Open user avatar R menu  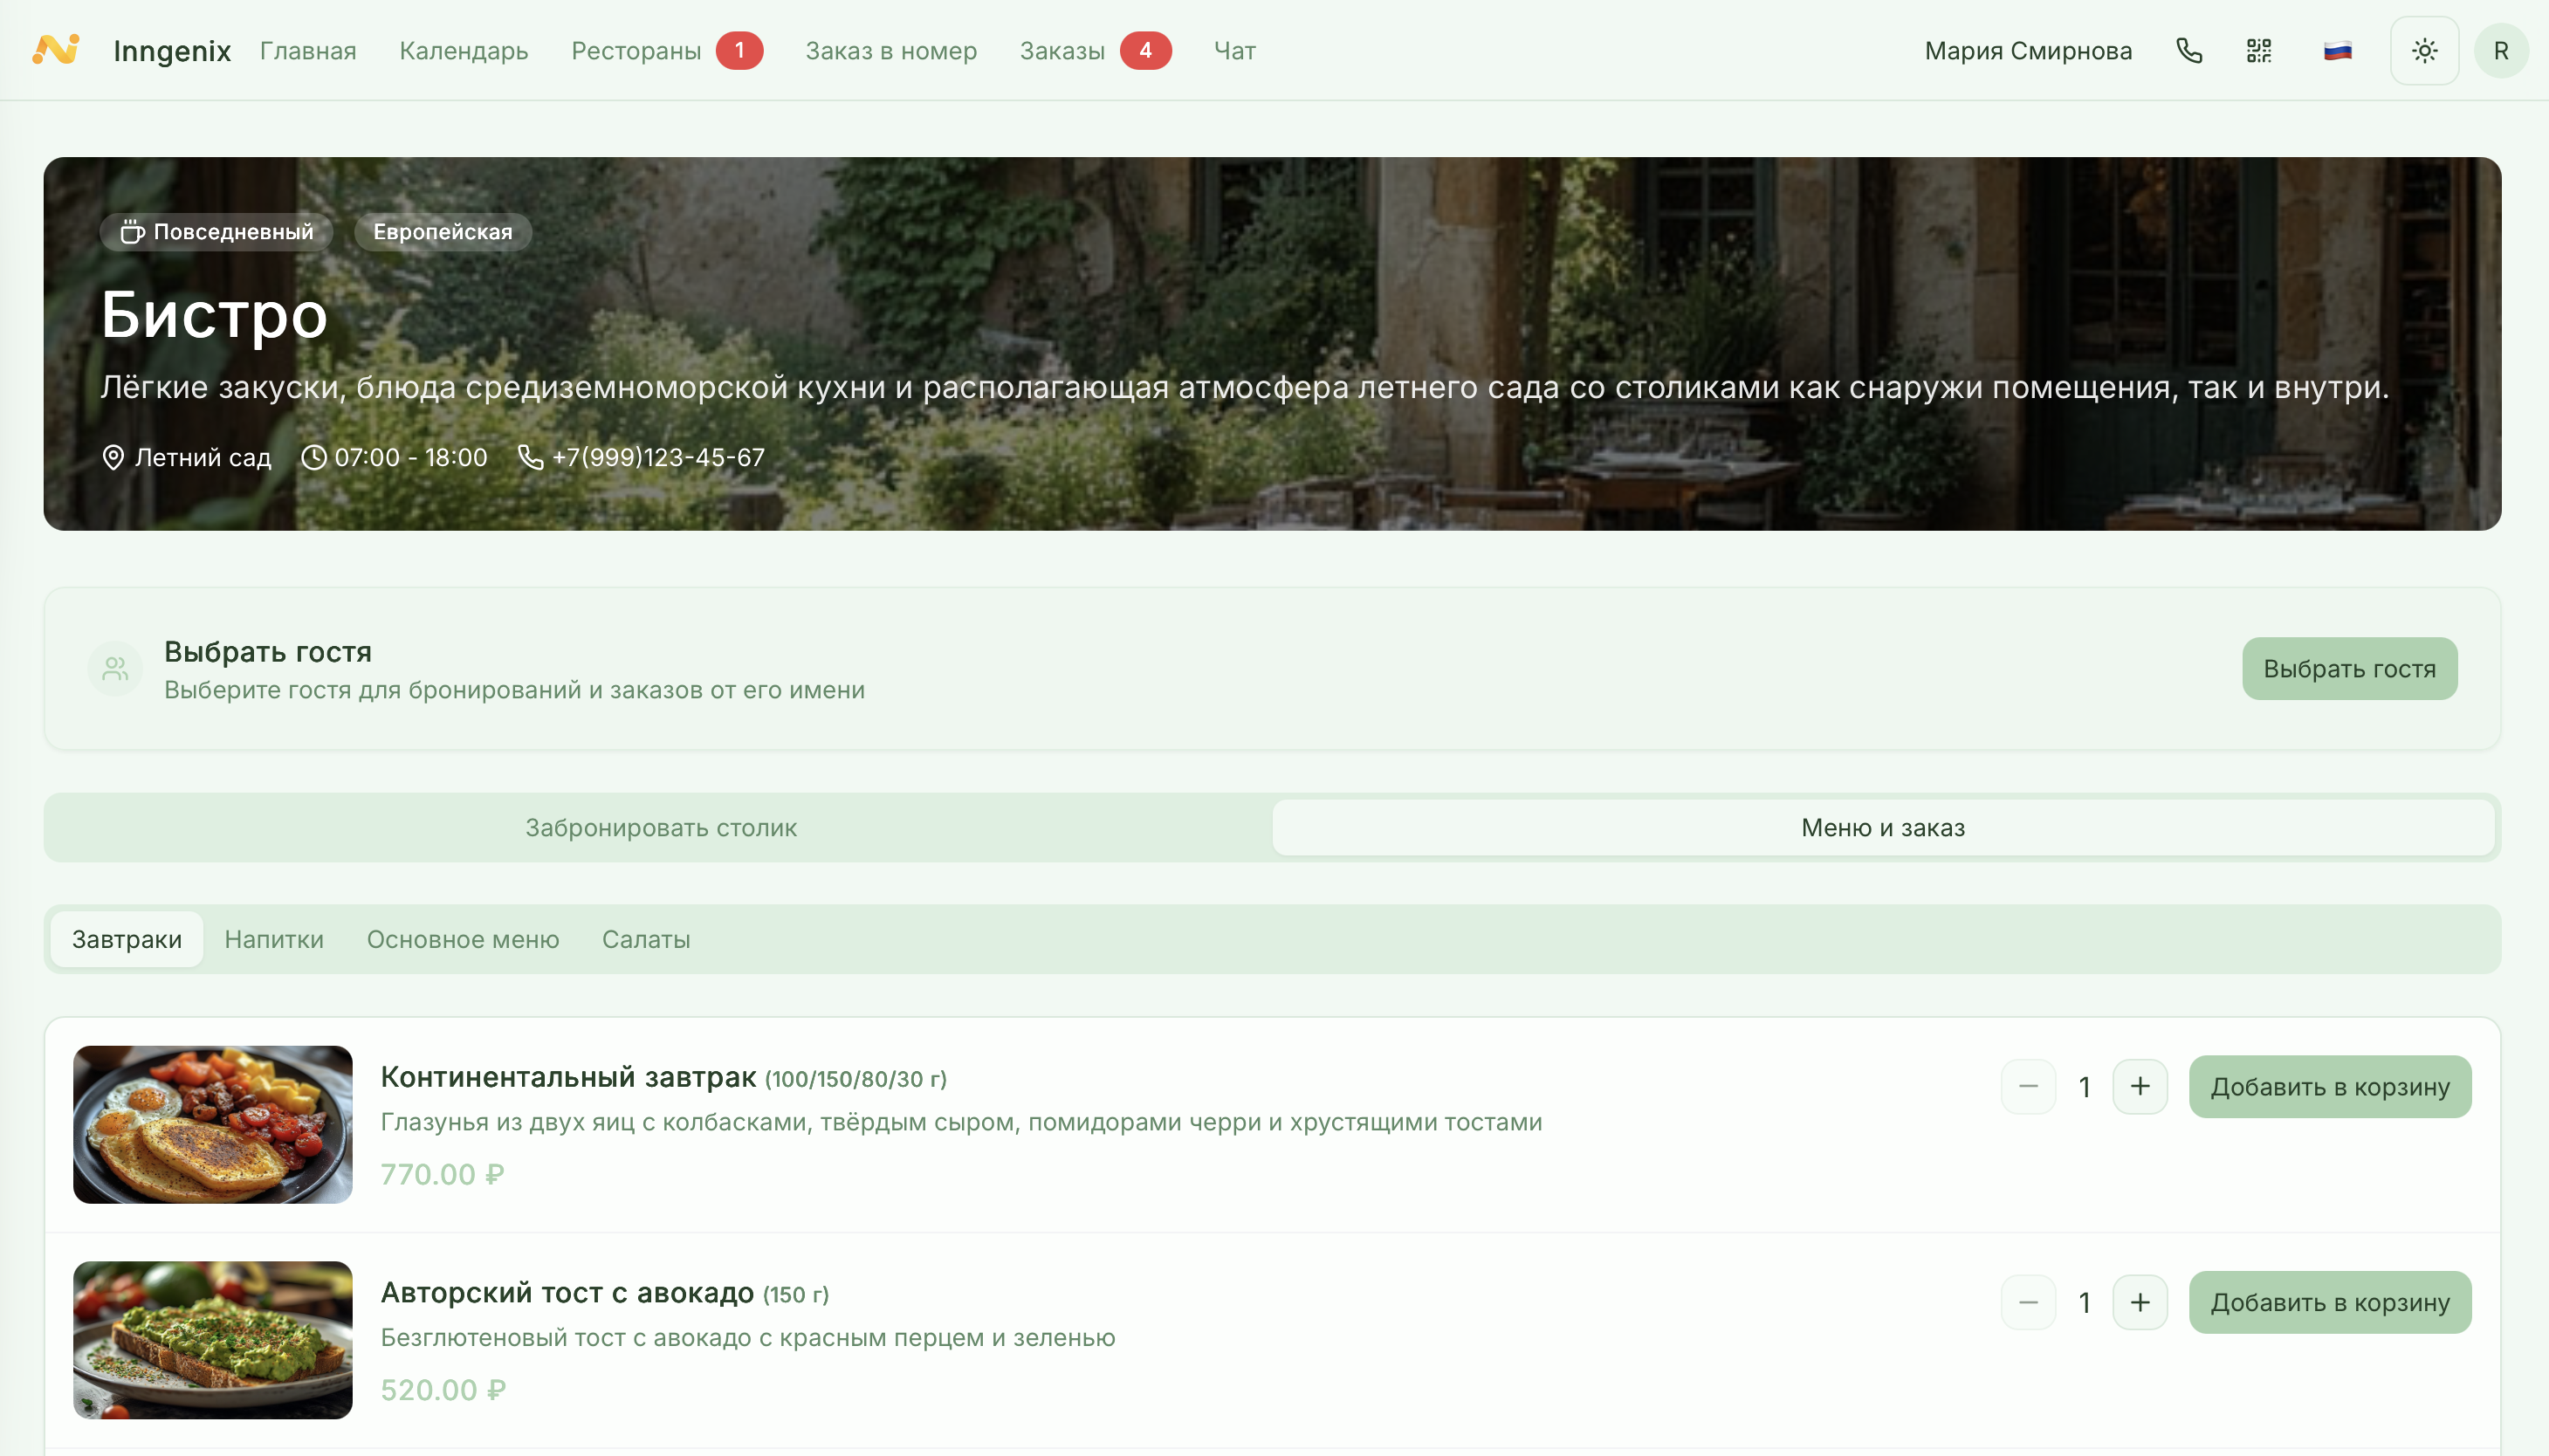pos(2500,50)
